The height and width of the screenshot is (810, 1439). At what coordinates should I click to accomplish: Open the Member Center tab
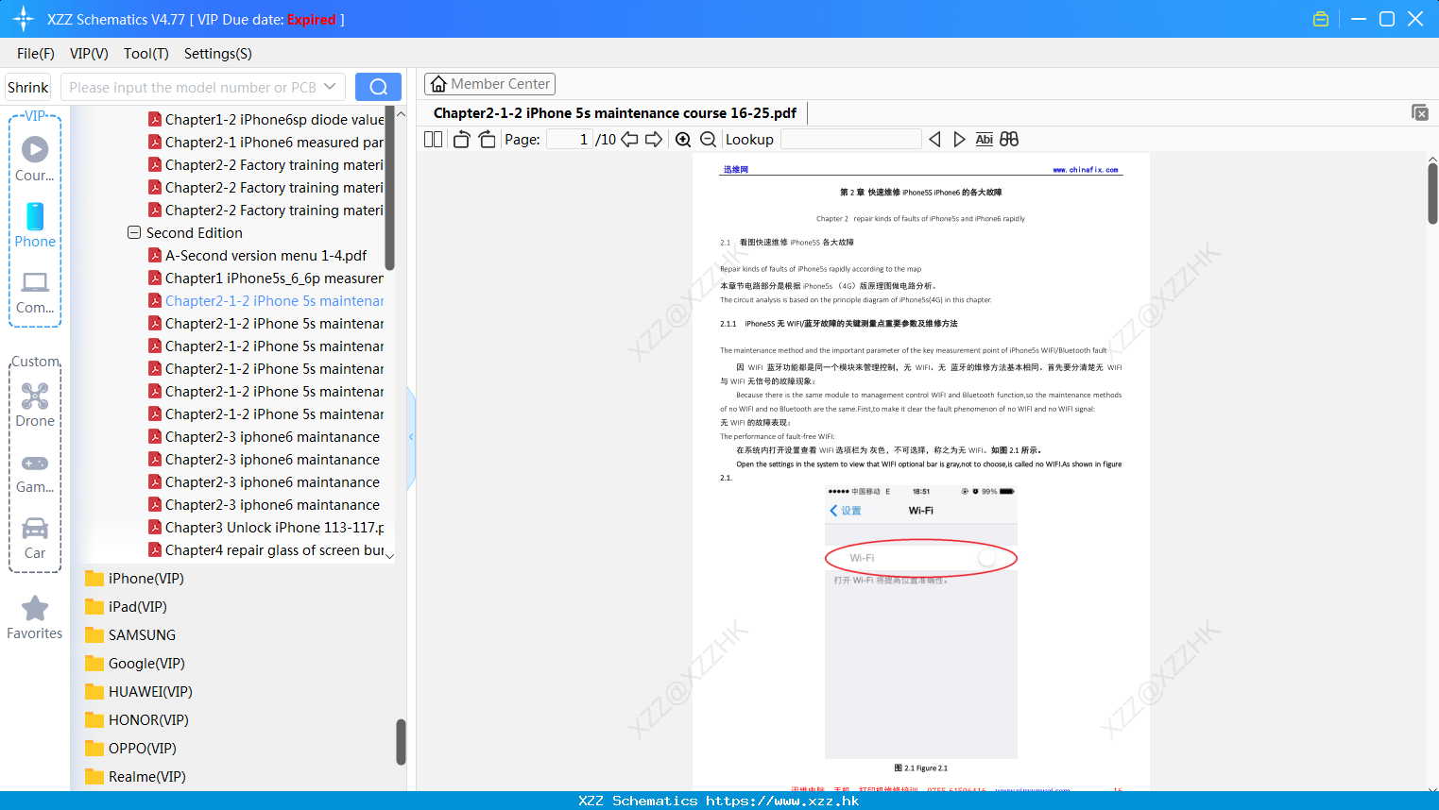tap(489, 84)
